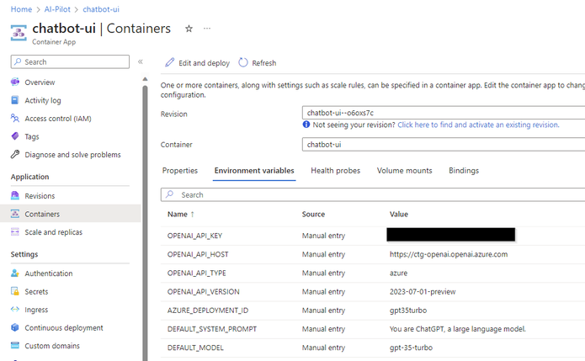Image resolution: width=585 pixels, height=361 pixels.
Task: Open Ingress under Settings
Action: point(36,310)
